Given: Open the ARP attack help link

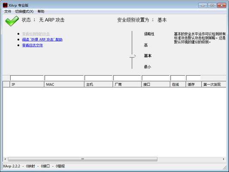Looking at the screenshot, I should coord(42,40).
